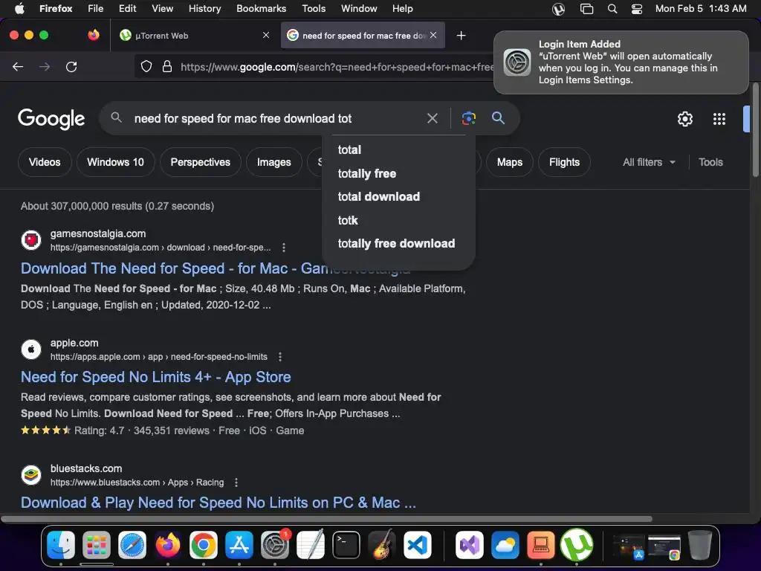
Task: Click the Google logo
Action: click(51, 118)
